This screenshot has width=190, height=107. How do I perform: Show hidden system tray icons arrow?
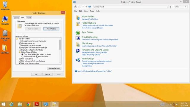(167, 104)
